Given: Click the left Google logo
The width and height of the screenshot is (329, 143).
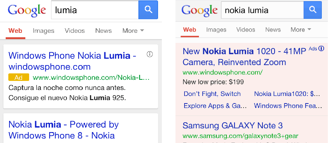Looking at the screenshot, I should [x=26, y=10].
